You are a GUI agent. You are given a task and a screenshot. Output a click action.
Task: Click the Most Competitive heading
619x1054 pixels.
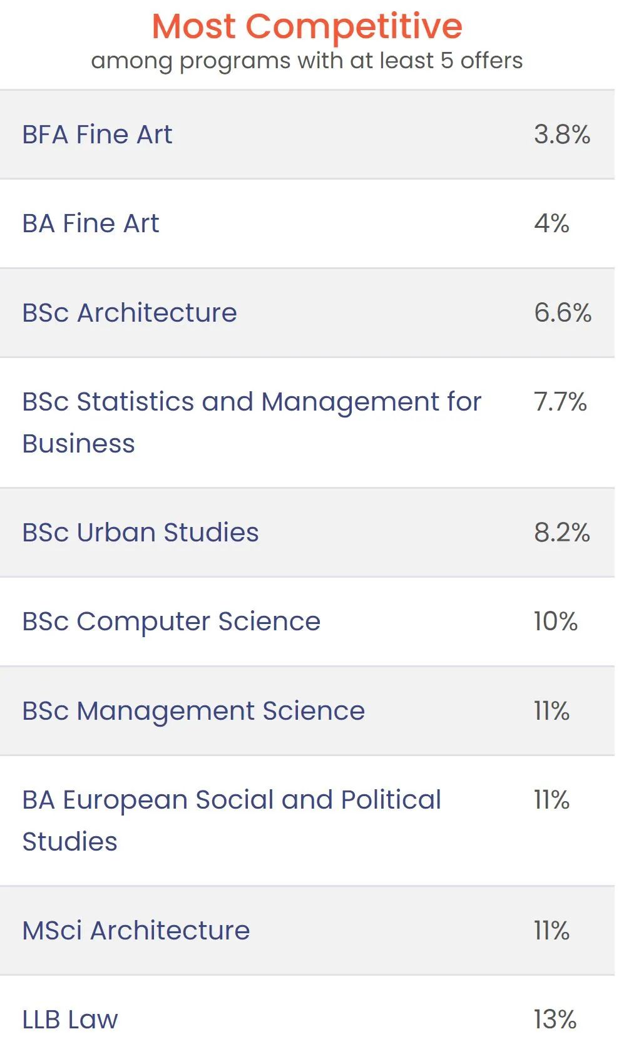point(307,26)
